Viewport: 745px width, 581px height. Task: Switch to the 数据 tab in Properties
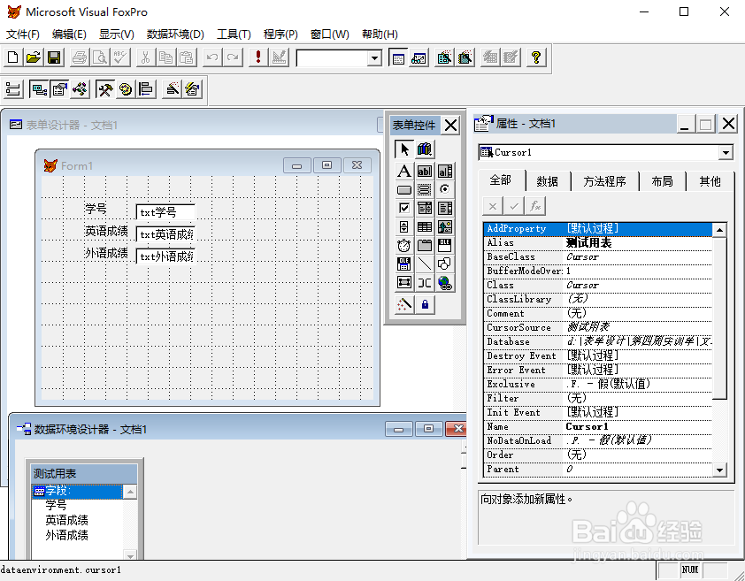coord(548,181)
